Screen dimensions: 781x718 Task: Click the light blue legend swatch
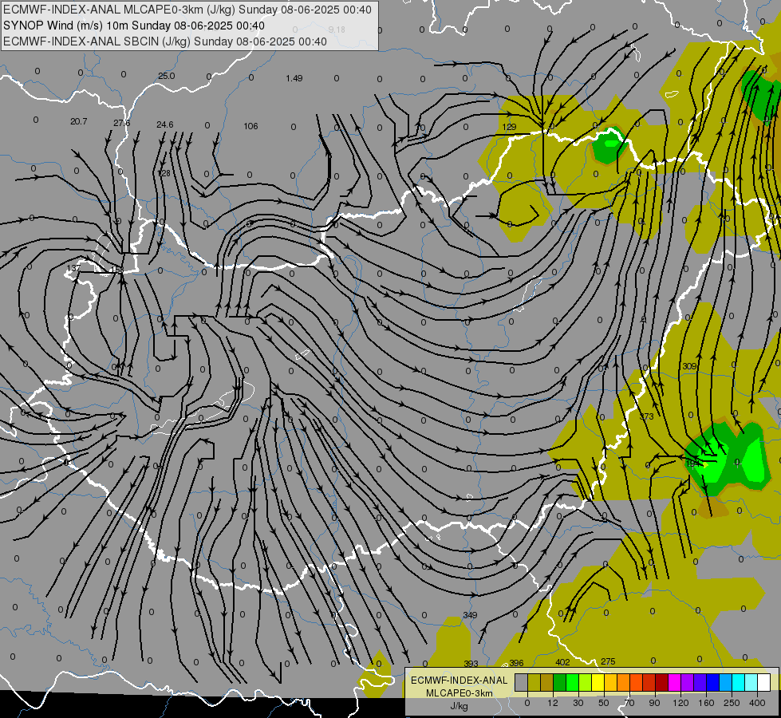[x=726, y=682]
